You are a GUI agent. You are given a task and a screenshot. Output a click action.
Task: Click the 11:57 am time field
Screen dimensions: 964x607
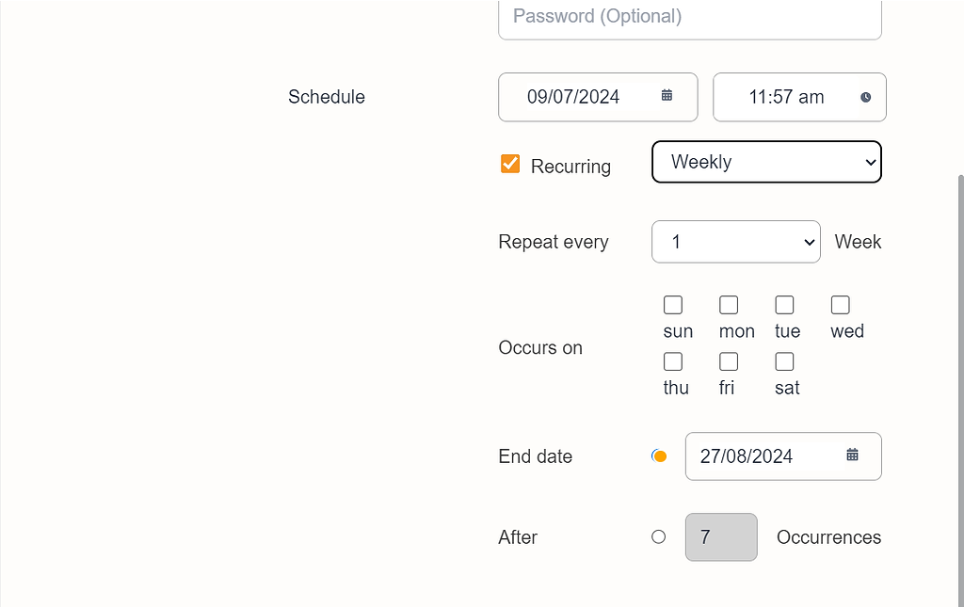point(799,97)
